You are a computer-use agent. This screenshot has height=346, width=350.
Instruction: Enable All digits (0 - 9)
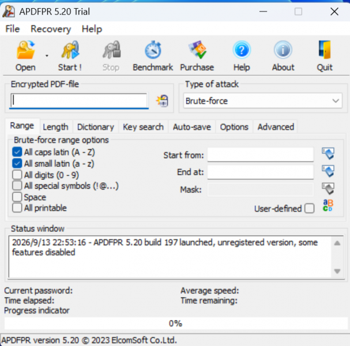[17, 175]
